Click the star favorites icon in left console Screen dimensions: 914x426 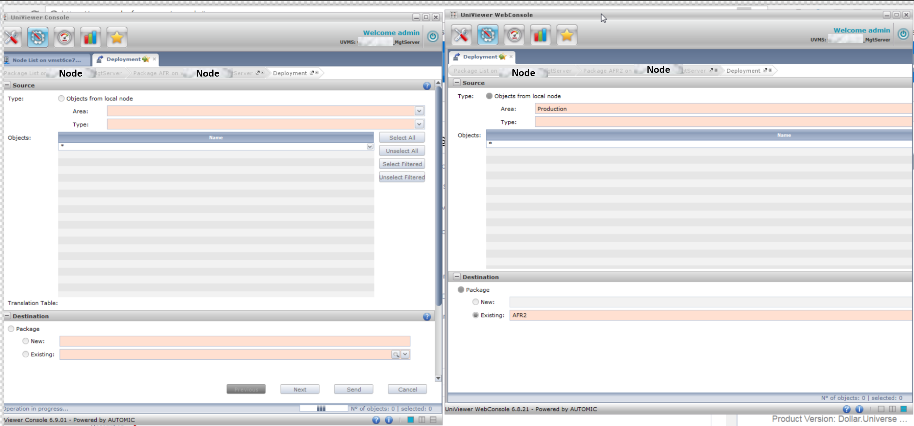click(x=117, y=37)
